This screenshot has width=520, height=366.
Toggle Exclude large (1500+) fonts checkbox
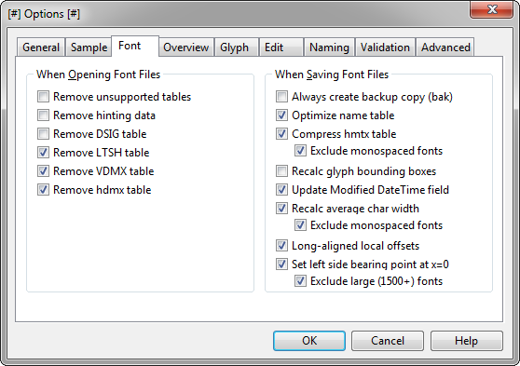pos(300,281)
